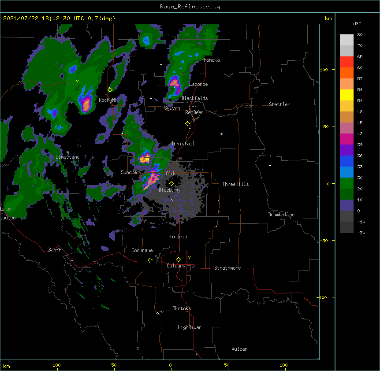Click the Sundre town label
The height and width of the screenshot is (371, 380).
point(129,172)
